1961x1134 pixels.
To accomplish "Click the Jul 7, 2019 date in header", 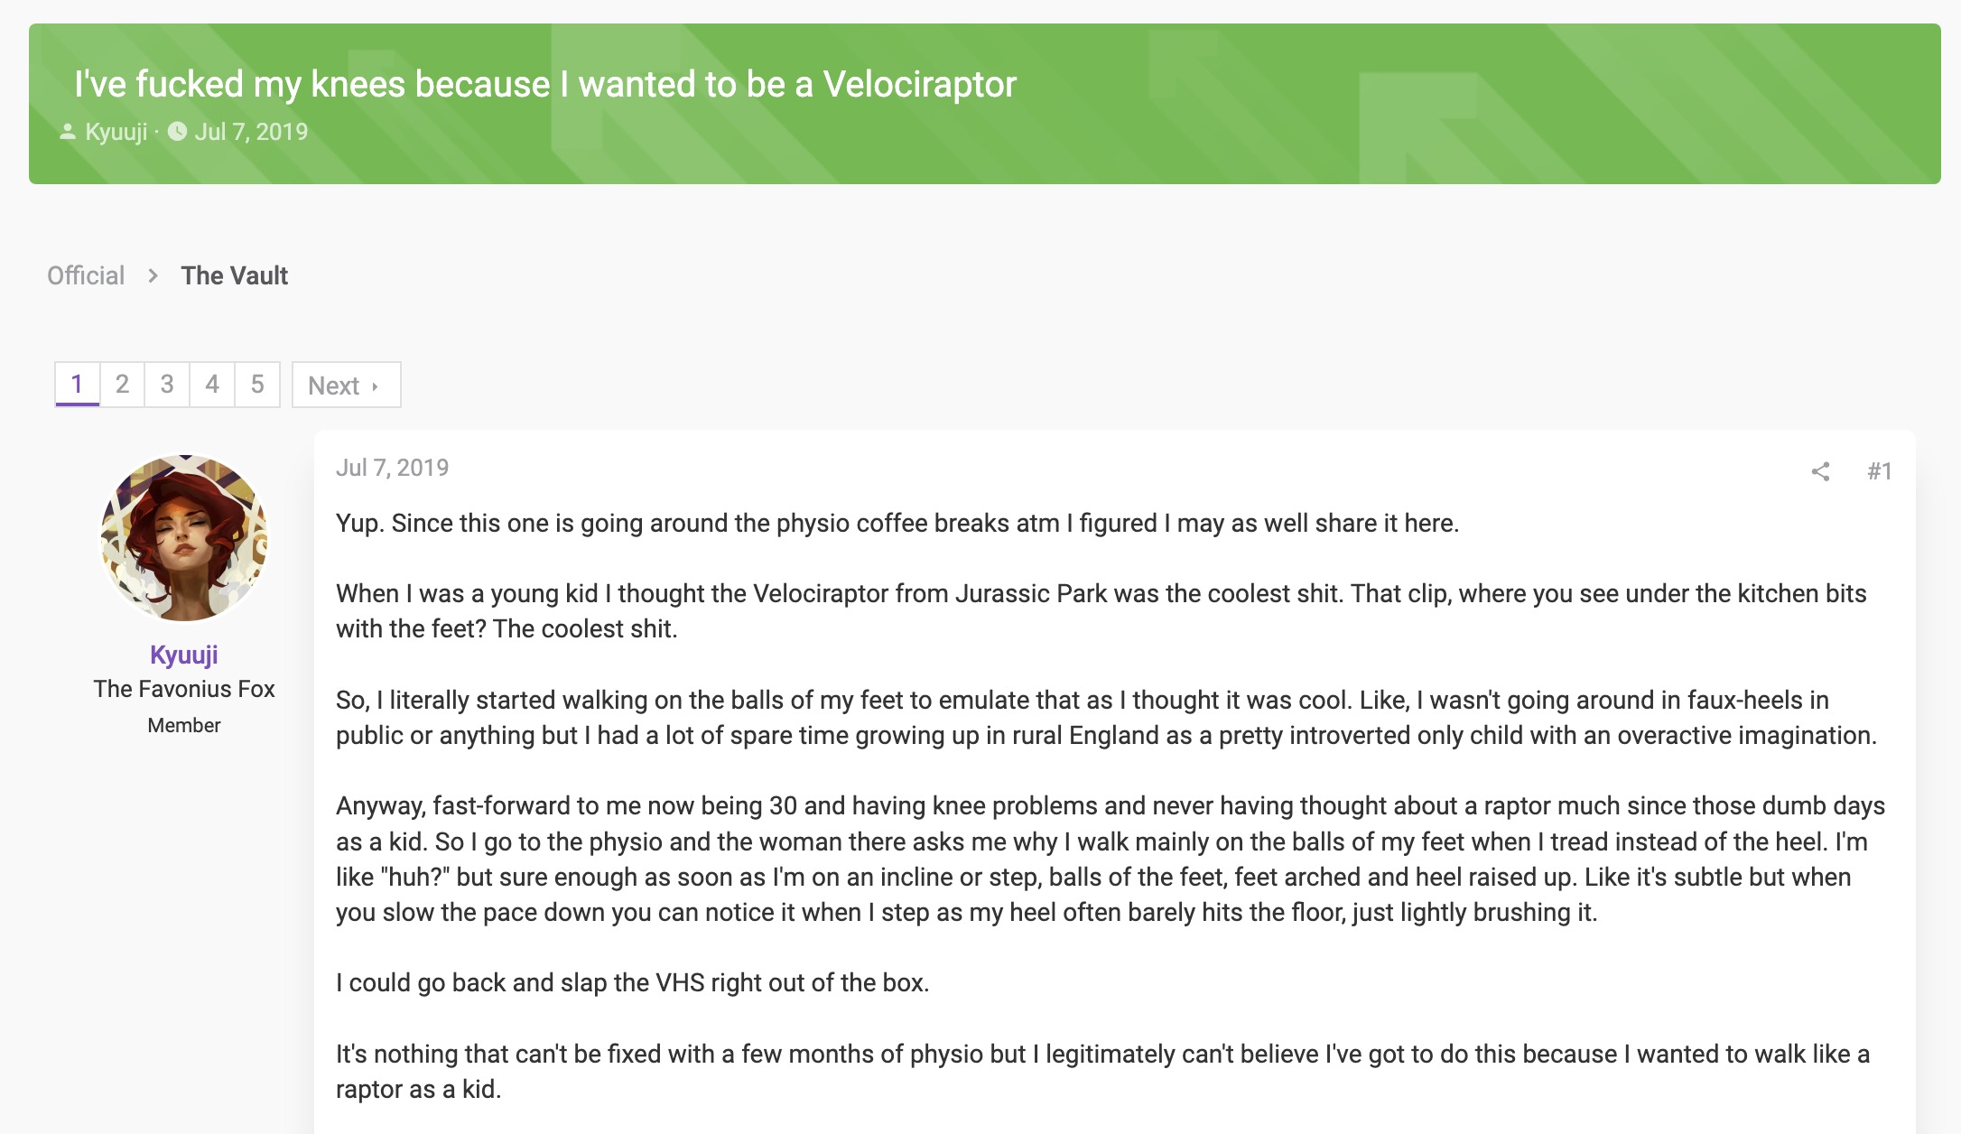I will point(251,132).
